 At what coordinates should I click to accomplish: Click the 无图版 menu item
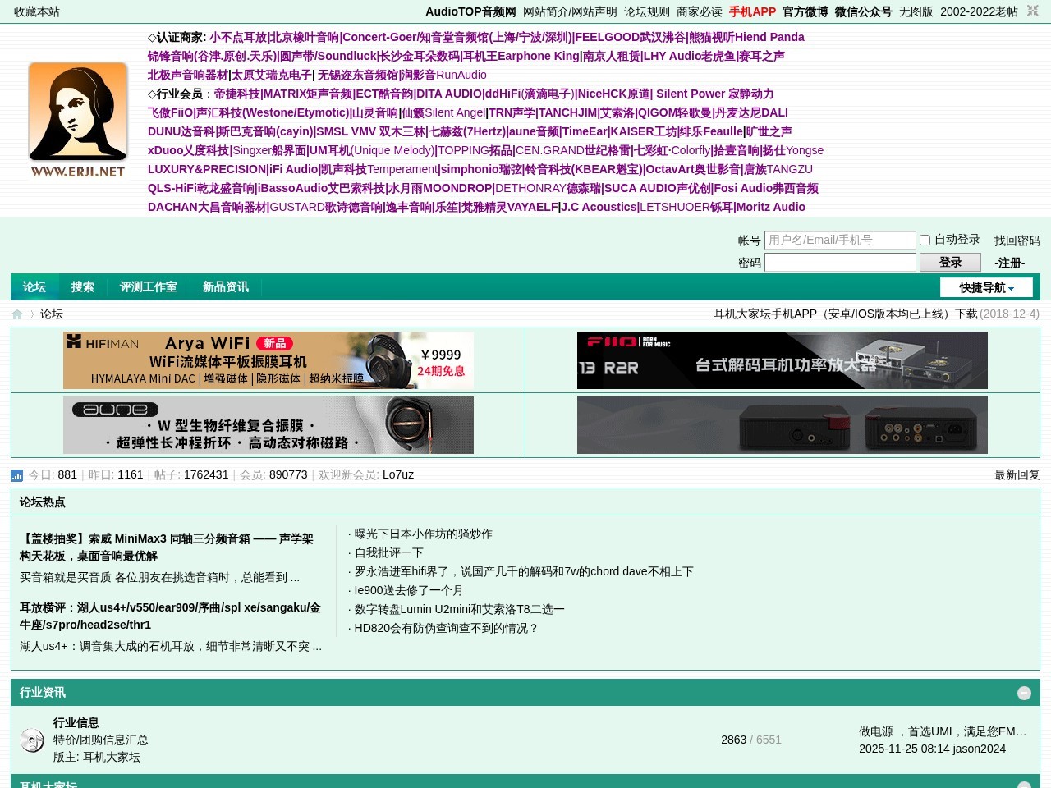pos(916,11)
